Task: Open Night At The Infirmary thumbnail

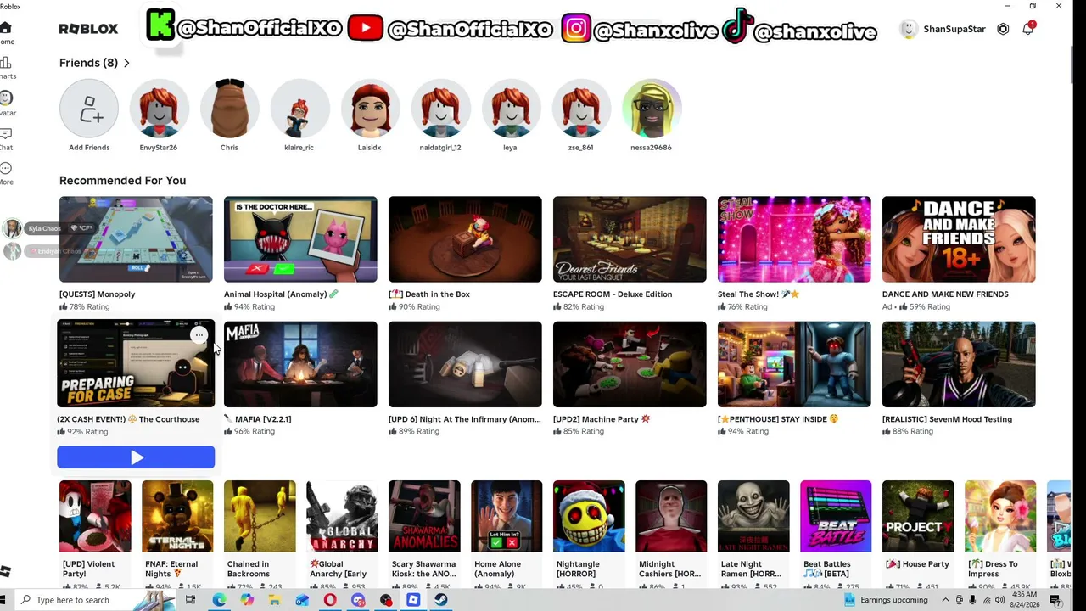Action: tap(465, 364)
